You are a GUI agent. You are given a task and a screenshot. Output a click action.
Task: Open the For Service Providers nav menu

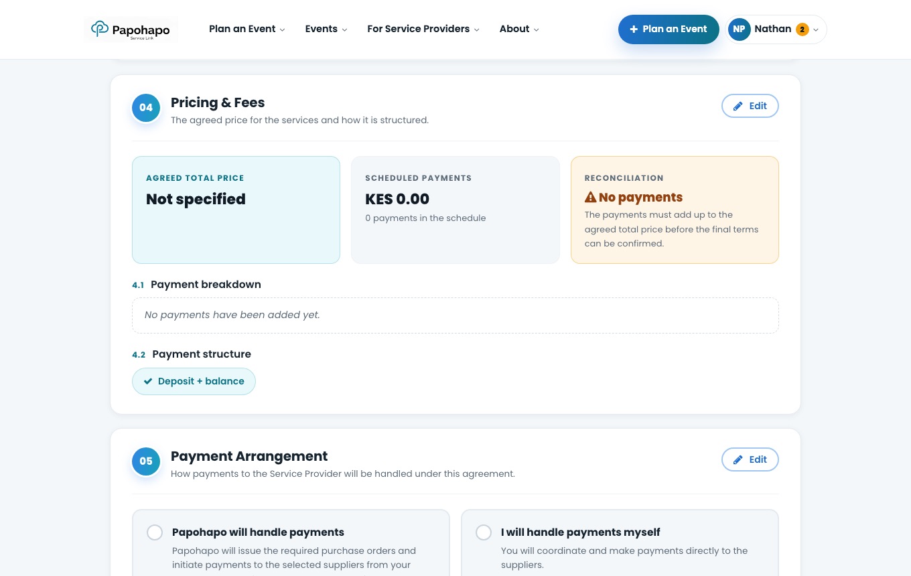point(423,29)
